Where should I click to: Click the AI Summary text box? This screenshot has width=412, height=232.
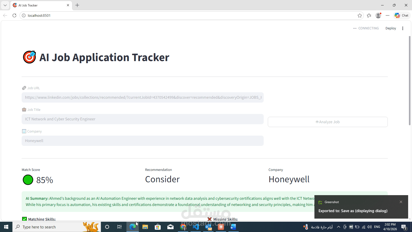click(x=205, y=202)
